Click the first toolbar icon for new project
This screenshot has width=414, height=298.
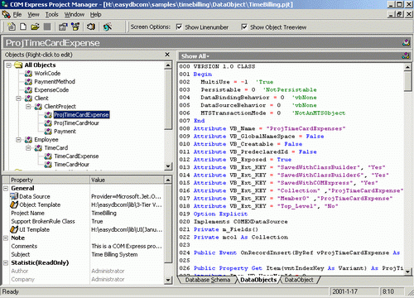pyautogui.click(x=12, y=26)
